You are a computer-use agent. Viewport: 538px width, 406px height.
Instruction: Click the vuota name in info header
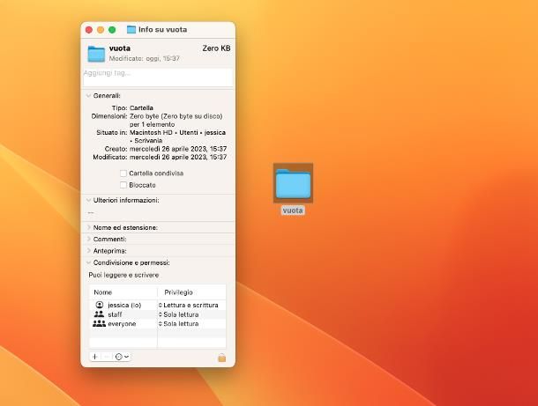click(120, 48)
